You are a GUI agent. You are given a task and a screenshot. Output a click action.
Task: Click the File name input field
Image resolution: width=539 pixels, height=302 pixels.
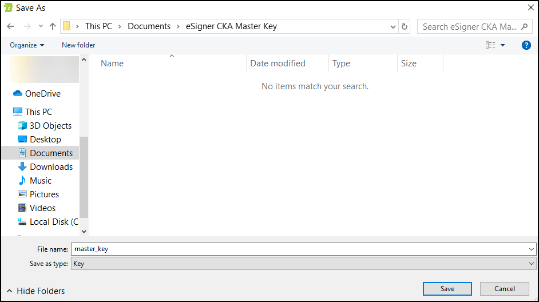click(x=298, y=249)
